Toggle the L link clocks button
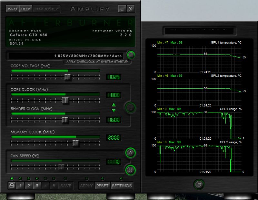Viewport: 258px width, 200px height. pyautogui.click(x=130, y=108)
